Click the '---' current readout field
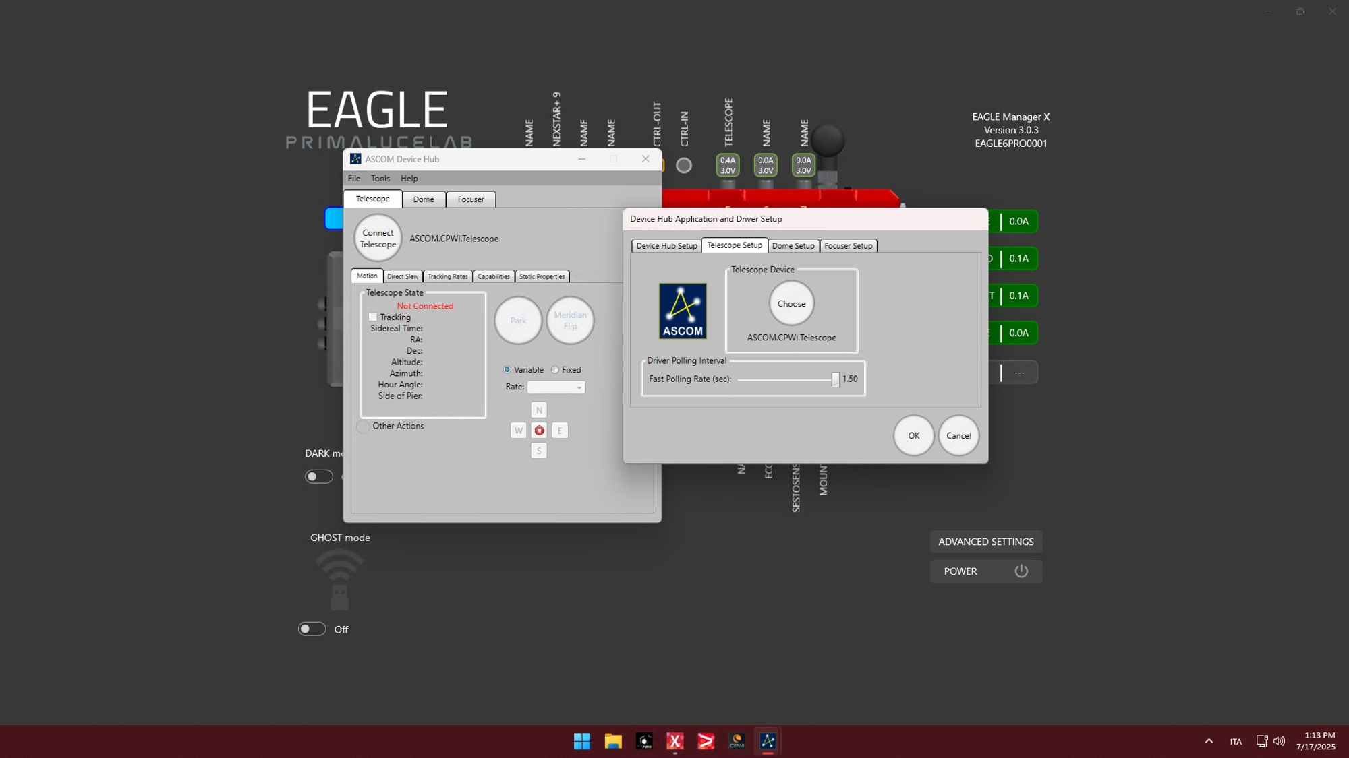Image resolution: width=1349 pixels, height=758 pixels. (x=1019, y=373)
